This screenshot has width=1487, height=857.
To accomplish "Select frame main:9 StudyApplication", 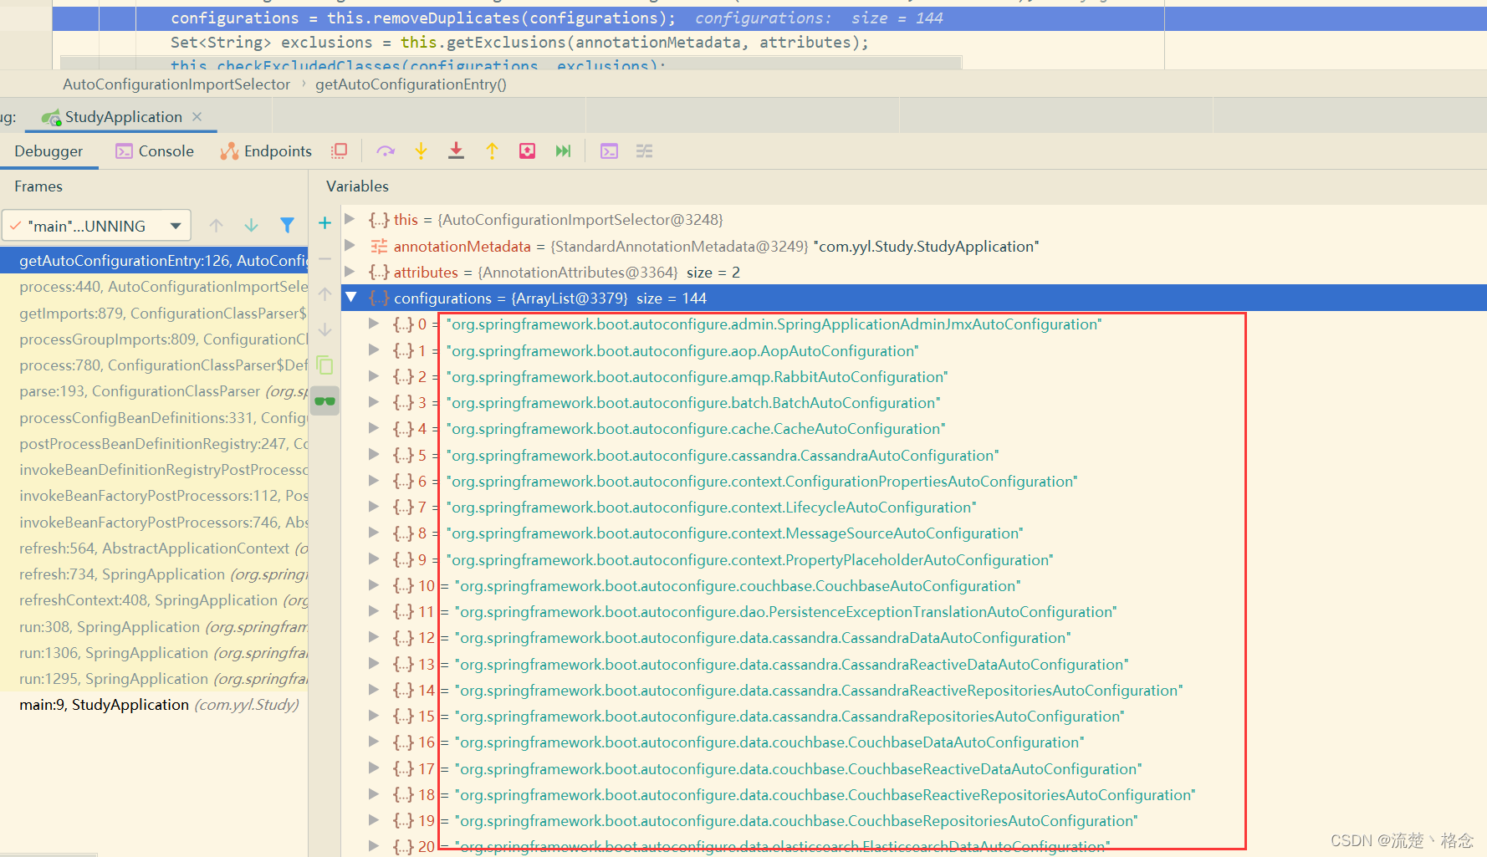I will [154, 705].
